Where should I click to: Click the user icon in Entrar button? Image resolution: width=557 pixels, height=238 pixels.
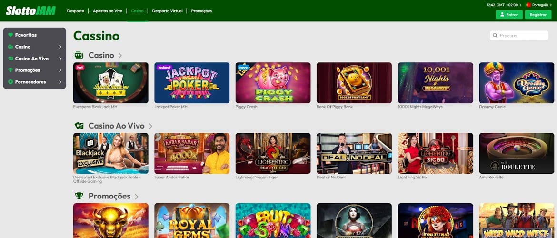[x=502, y=15]
